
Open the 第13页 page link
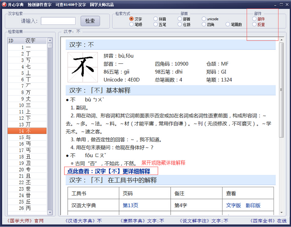(x=131, y=206)
